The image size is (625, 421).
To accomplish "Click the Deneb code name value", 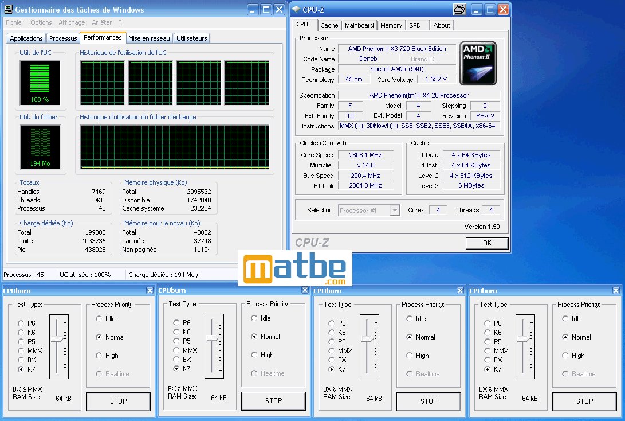I will (x=368, y=59).
